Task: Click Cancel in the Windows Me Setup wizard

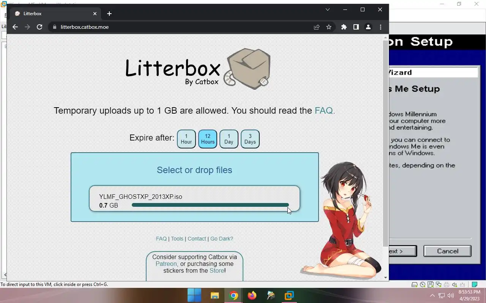Action: 447,251
